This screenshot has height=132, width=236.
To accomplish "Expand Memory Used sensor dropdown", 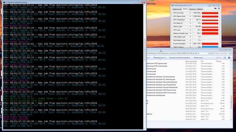I will [190, 27].
